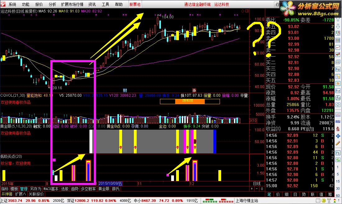Open the notepad icon in status bar
Screen dimensions: 342x204
point(318,201)
